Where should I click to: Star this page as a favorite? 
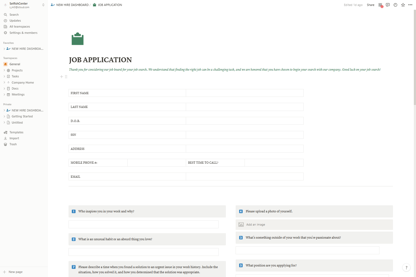403,5
